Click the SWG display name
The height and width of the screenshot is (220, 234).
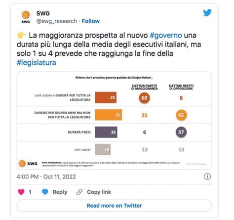[x=43, y=13]
